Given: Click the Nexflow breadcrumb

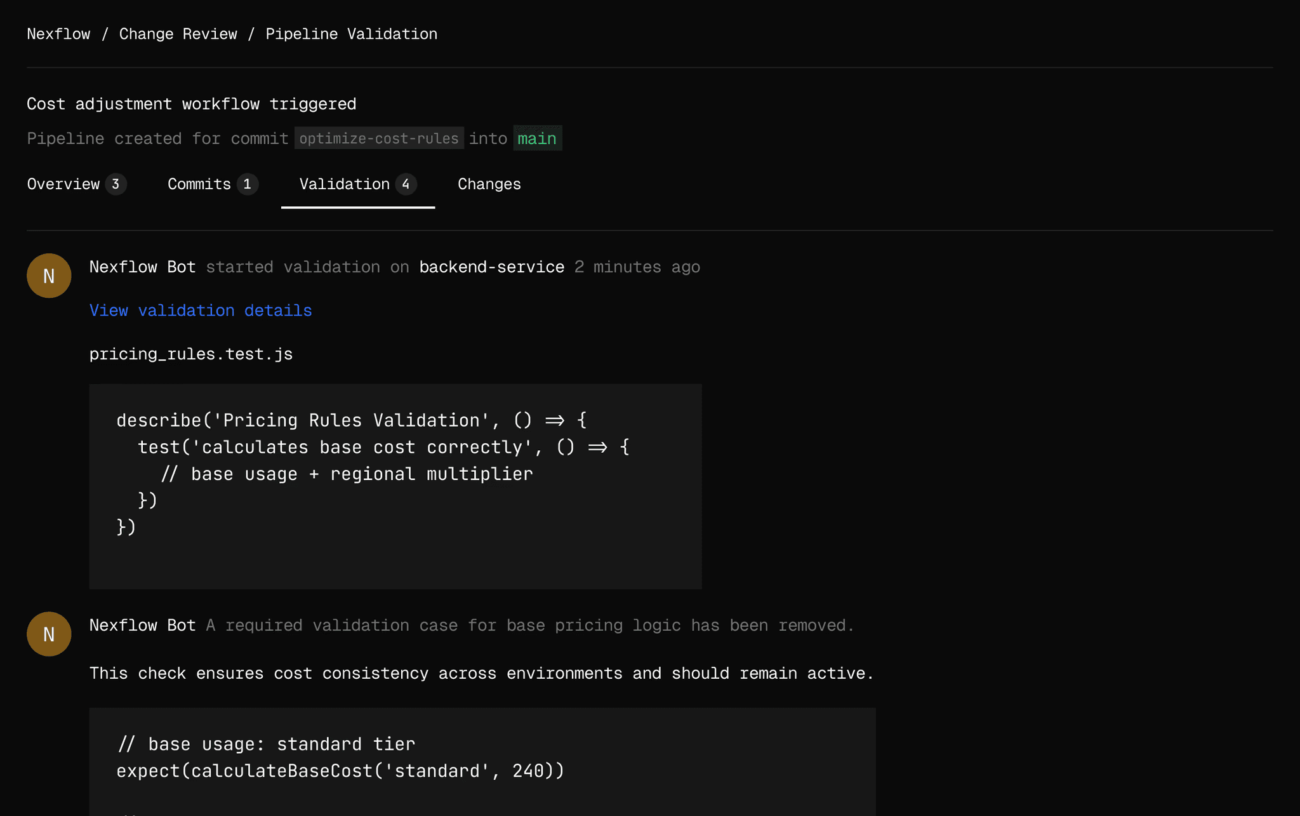Looking at the screenshot, I should (x=58, y=34).
